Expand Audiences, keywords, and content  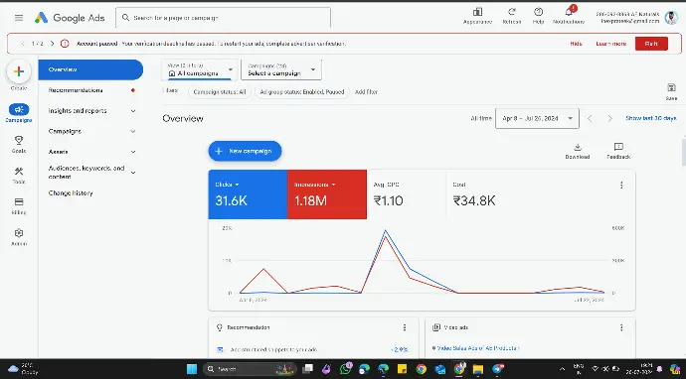point(90,173)
